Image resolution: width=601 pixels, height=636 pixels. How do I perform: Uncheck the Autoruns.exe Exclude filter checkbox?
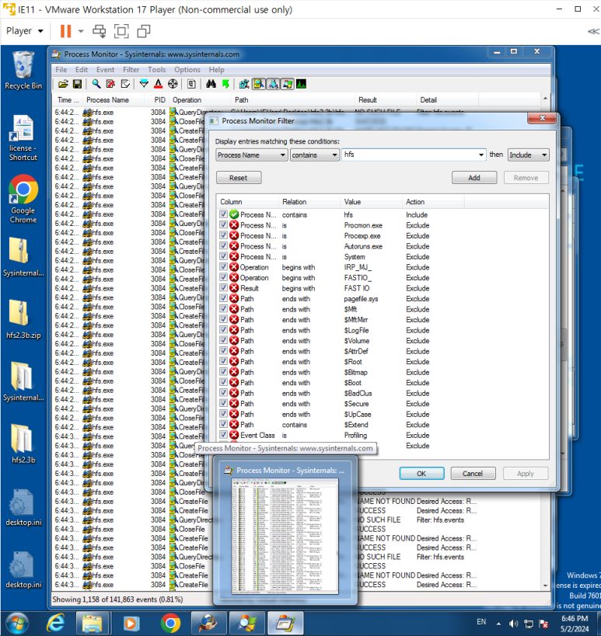223,246
